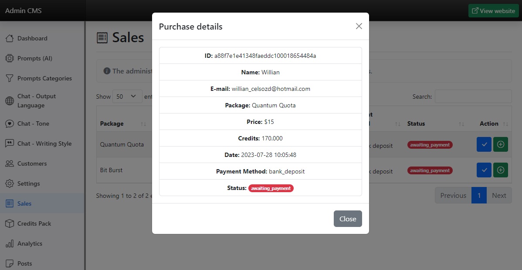Click the Settings gear icon

[x=9, y=183]
